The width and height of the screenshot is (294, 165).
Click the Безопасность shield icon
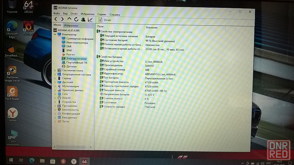click(59, 110)
